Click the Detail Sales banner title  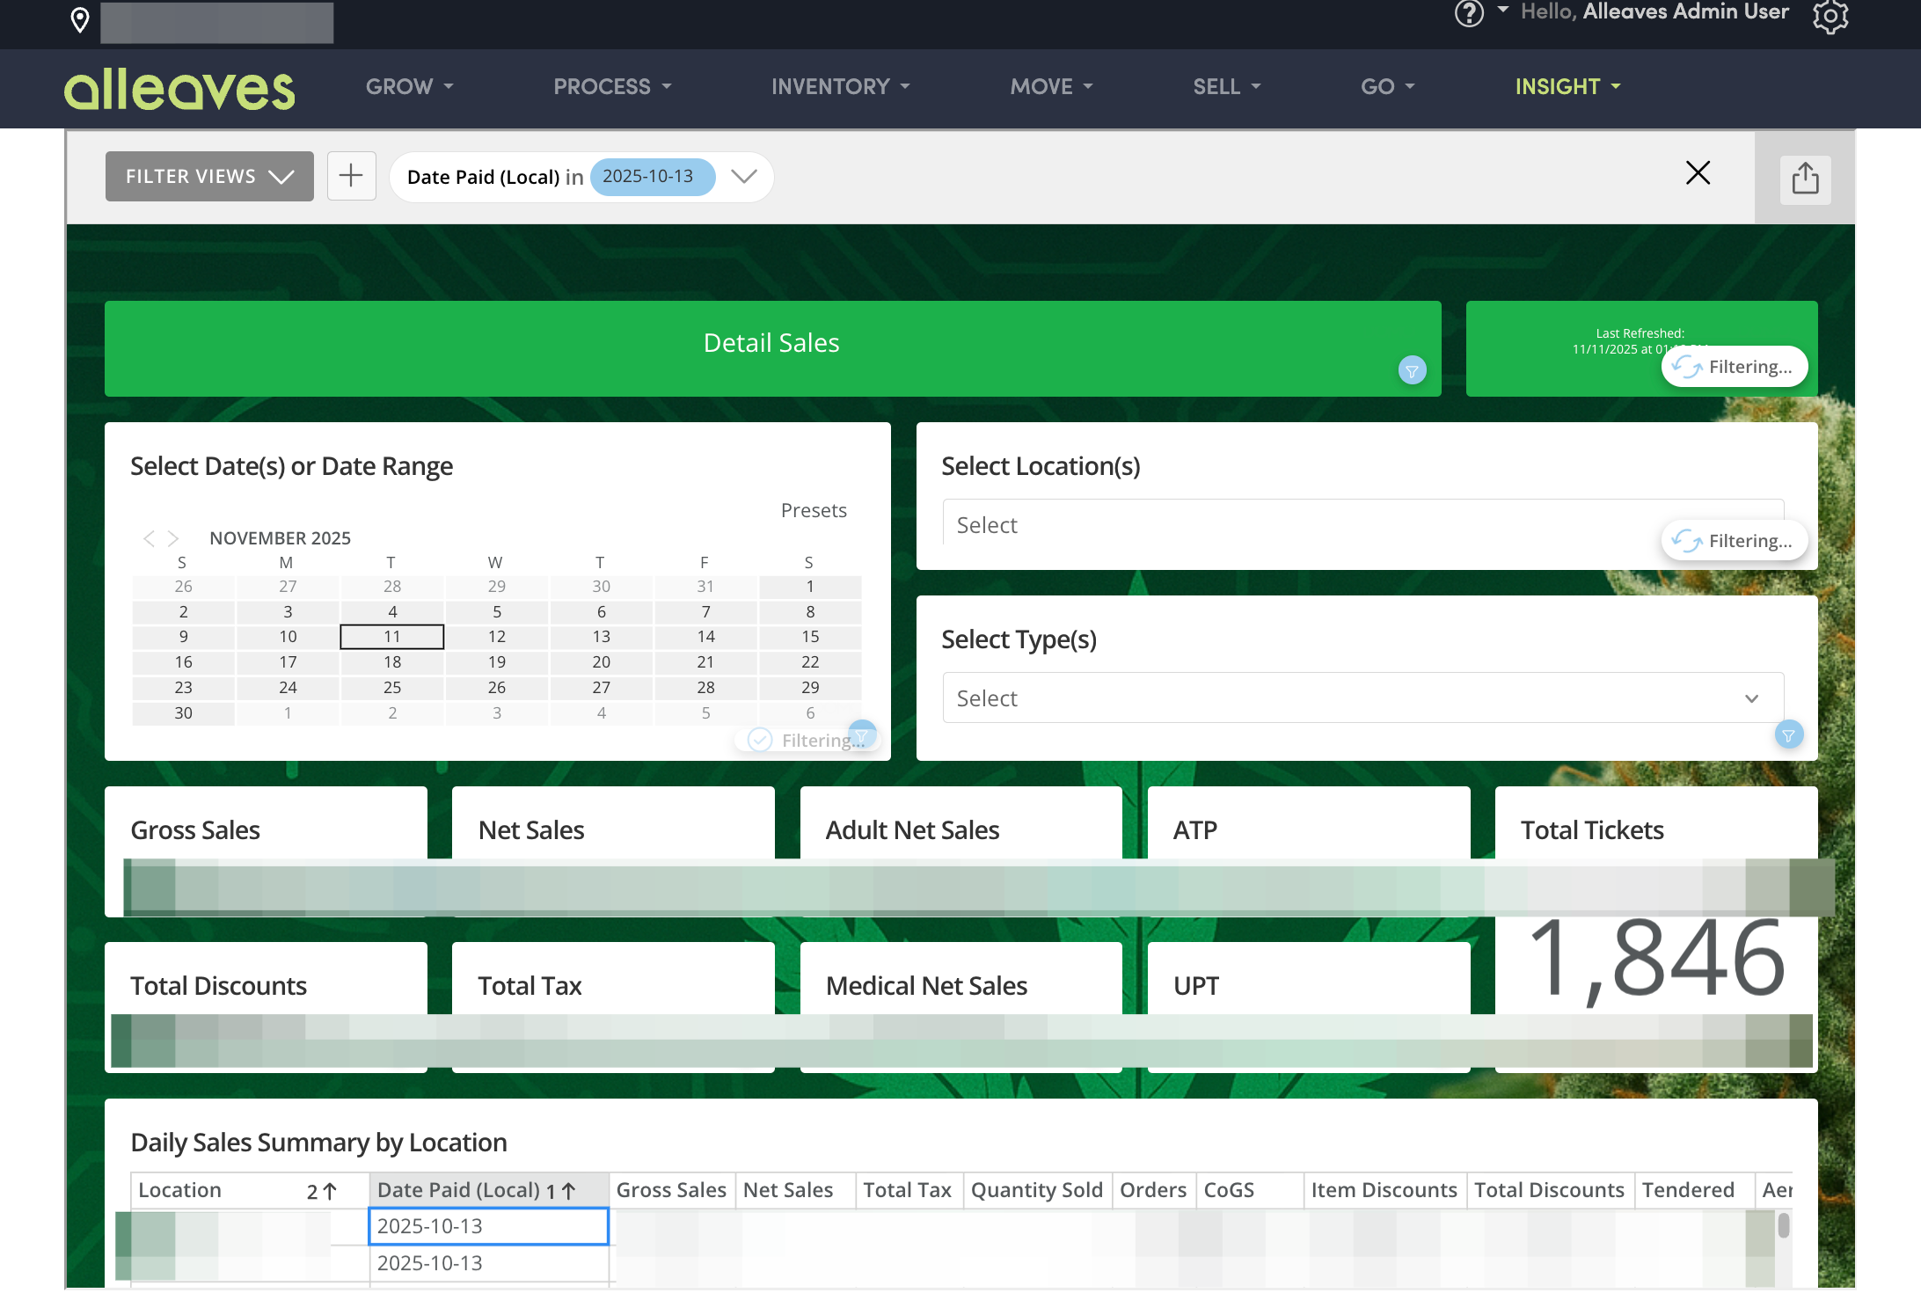[x=771, y=343]
